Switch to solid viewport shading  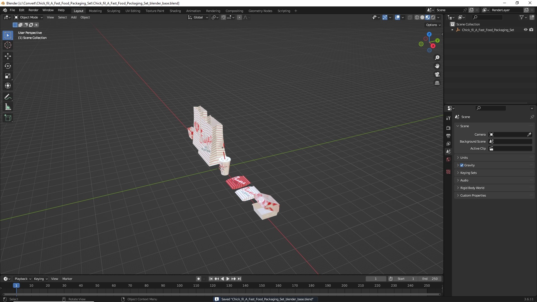click(422, 17)
